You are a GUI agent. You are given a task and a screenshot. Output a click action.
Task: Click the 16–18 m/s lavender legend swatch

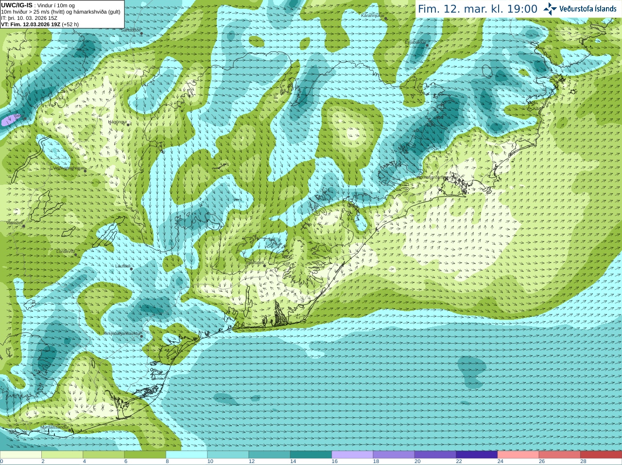point(352,454)
